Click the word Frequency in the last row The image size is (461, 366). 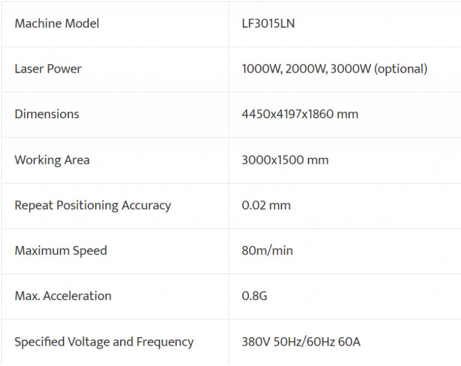coord(165,342)
